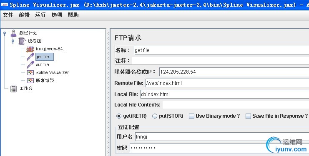
Task: Select the put(STOR) radio button
Action: click(x=154, y=116)
